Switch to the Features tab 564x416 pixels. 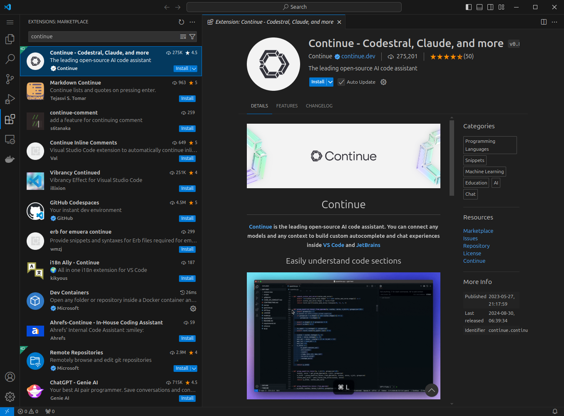click(287, 106)
